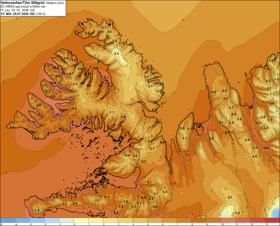
Task: Click the 'EC-HRES spá brúuð á 500m net' line
Action: point(23,6)
